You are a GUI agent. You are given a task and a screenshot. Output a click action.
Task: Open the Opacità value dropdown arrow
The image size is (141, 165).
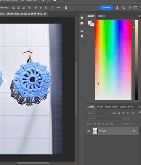(139, 119)
